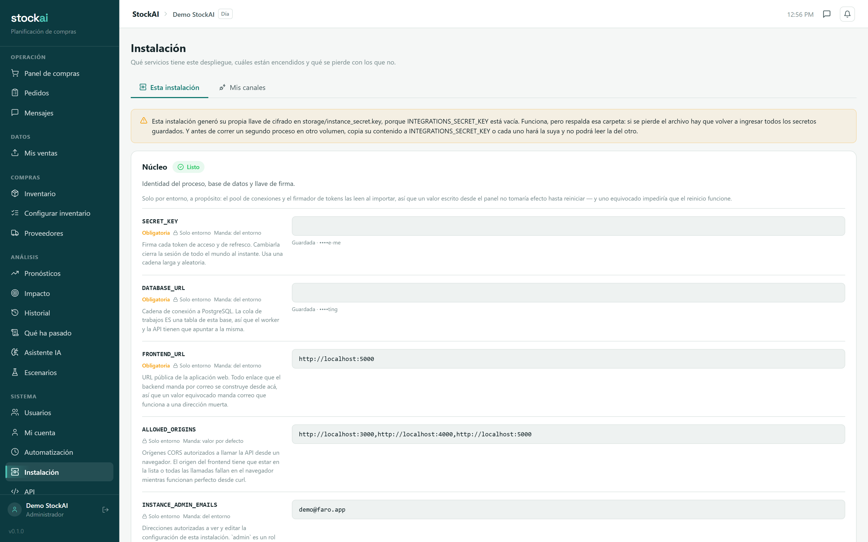This screenshot has height=542, width=868.
Task: Open the notifications bell icon
Action: click(x=847, y=14)
